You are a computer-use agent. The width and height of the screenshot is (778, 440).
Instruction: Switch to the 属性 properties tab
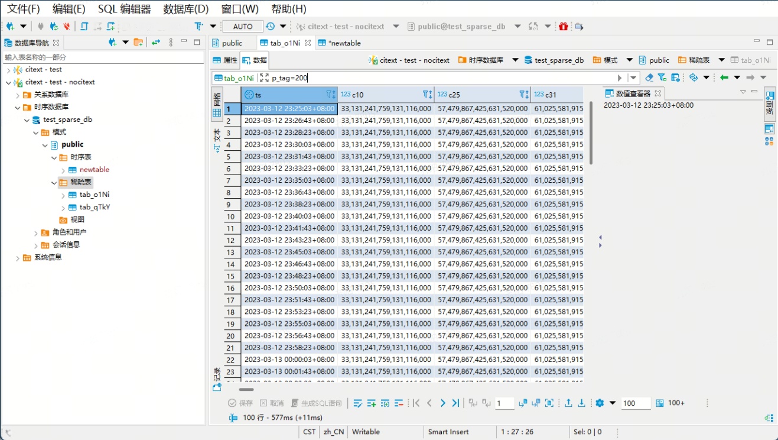tap(225, 60)
